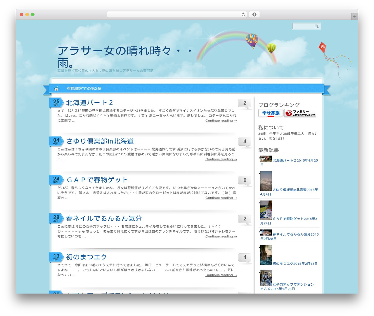This screenshot has width=374, height=316.
Task: Open the 有馬離宮での第2章 menu item
Action: pyautogui.click(x=84, y=89)
